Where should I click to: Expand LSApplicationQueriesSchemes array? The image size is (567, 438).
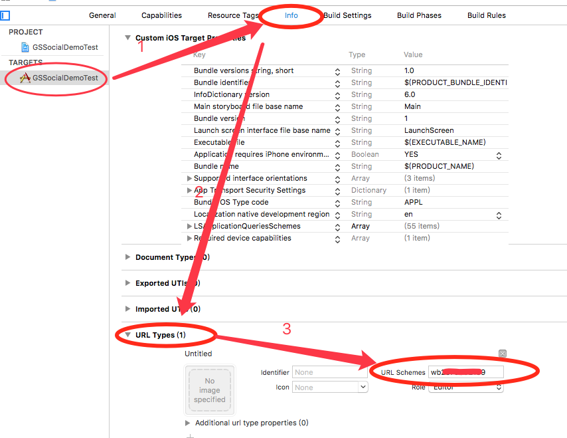pyautogui.click(x=189, y=226)
